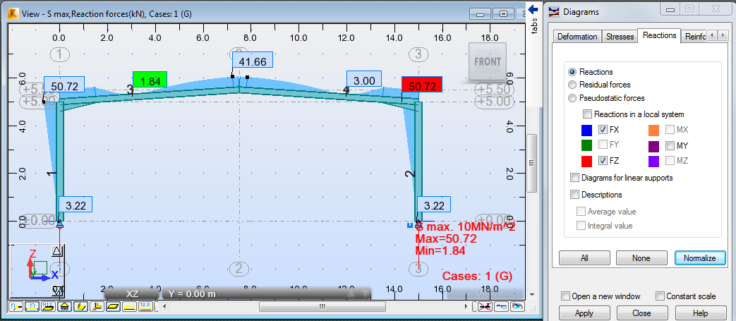This screenshot has height=321, width=736.
Task: Check the MY moment checkbox
Action: [670, 145]
